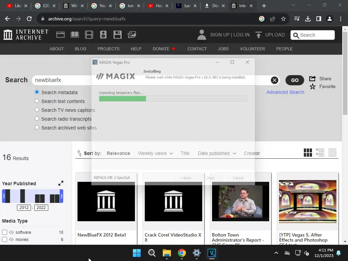The width and height of the screenshot is (348, 261).
Task: Switch to compact list view
Action: click(332, 153)
